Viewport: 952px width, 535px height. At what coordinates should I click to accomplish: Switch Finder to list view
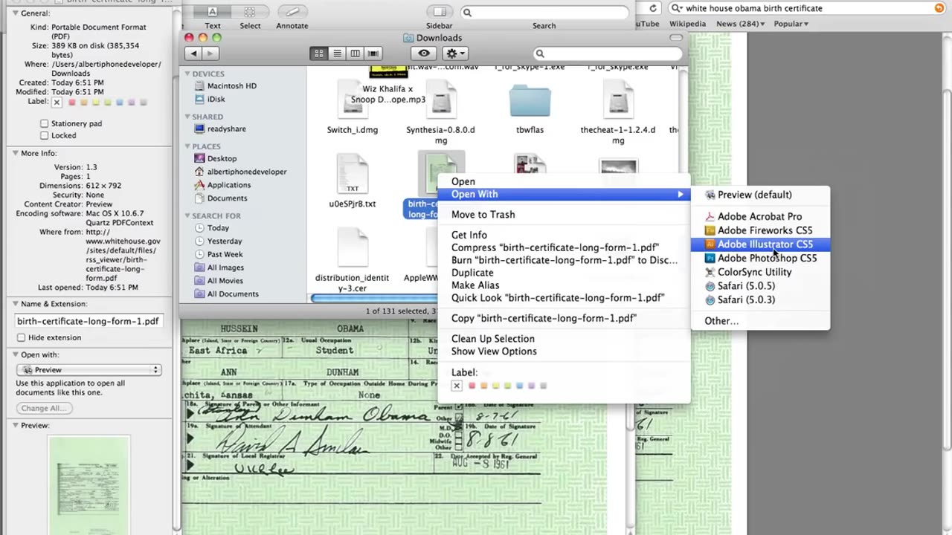pyautogui.click(x=337, y=53)
